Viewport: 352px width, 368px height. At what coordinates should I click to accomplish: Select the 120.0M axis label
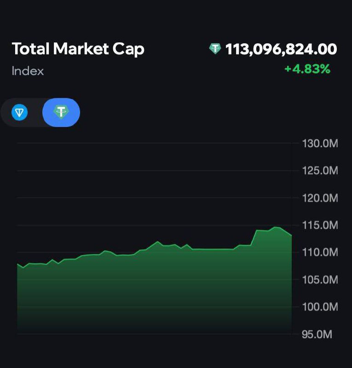[320, 198]
